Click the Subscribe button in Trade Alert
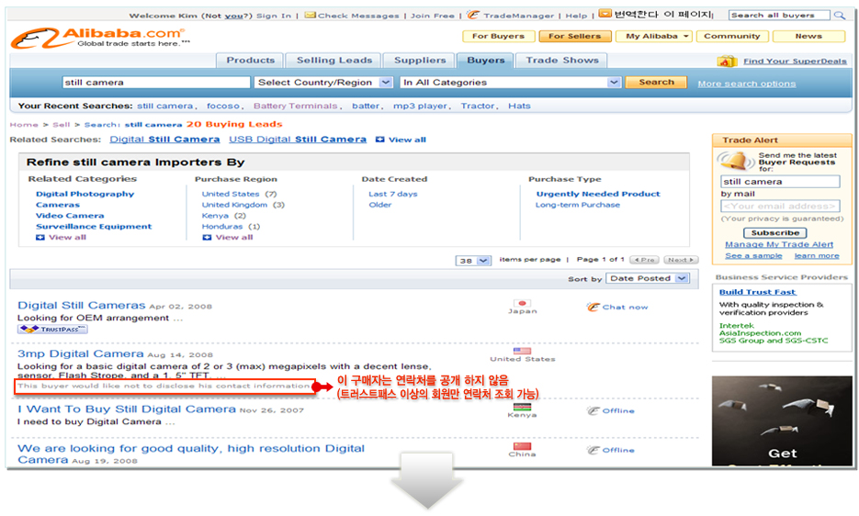This screenshot has height=516, width=859. [774, 233]
